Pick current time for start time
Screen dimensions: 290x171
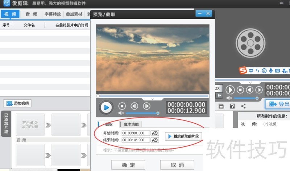(x=155, y=133)
